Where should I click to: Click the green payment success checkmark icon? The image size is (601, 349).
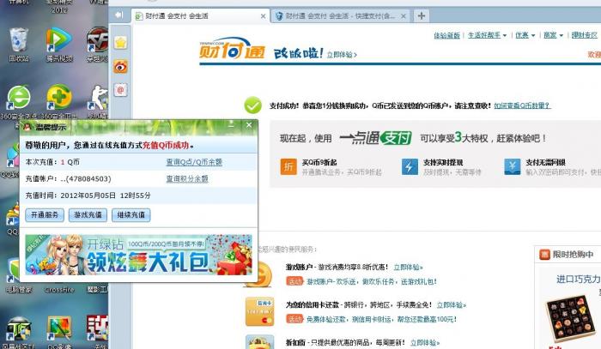coord(253,105)
